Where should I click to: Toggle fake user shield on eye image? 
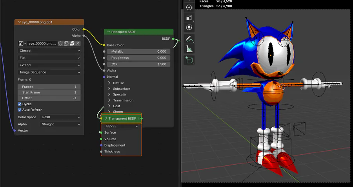[x=60, y=43]
